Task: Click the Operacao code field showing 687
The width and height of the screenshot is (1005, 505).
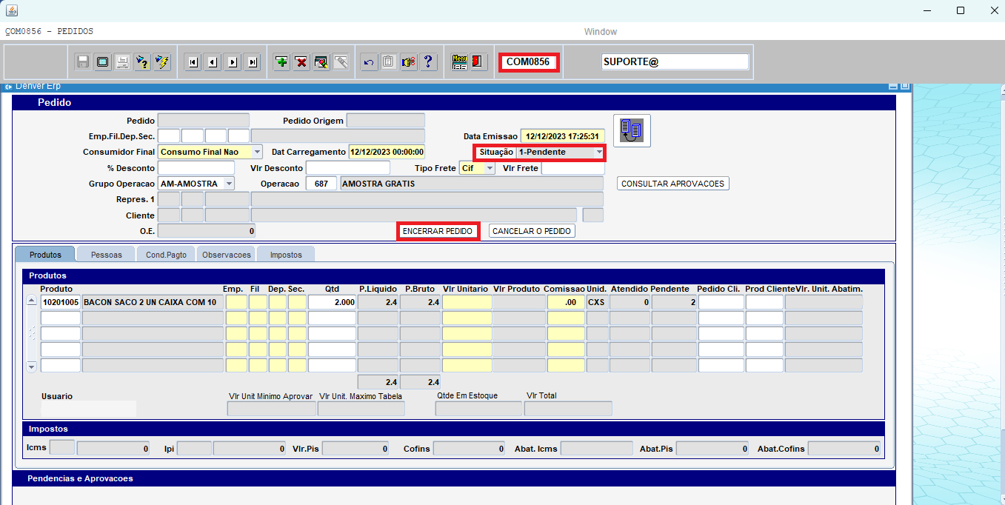Action: (x=321, y=184)
